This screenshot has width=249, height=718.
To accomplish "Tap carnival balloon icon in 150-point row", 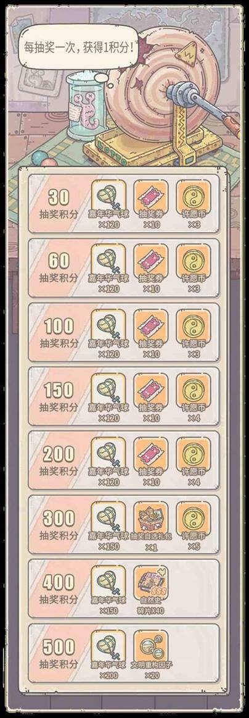I will [x=108, y=390].
